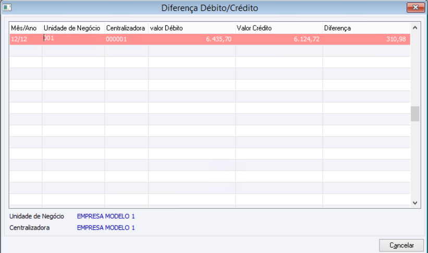428x253 pixels.
Task: Close the Diferença Débito/Crédito window
Action: 415,7
